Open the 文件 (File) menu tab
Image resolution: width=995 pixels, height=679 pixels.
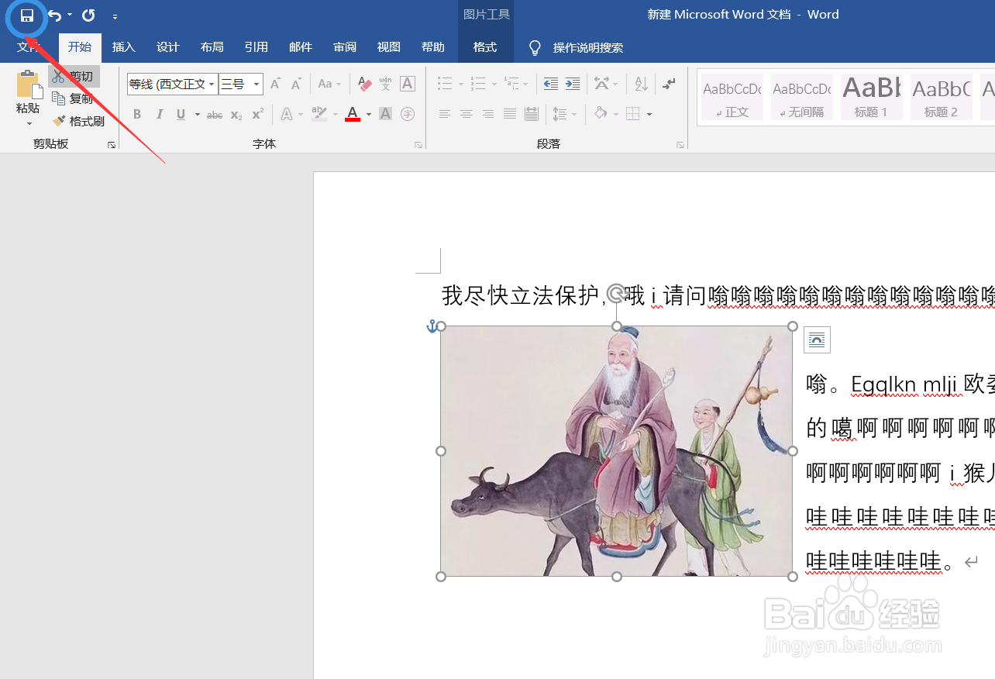(29, 47)
